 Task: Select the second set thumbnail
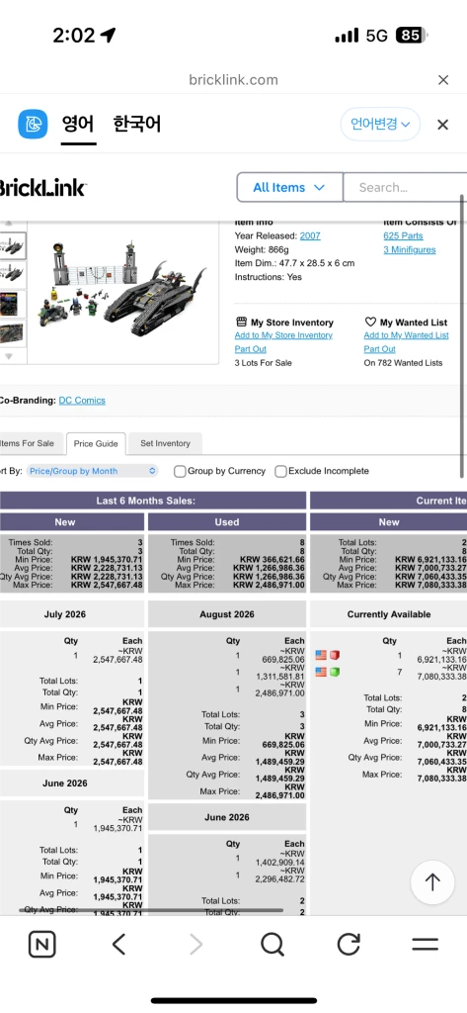click(x=13, y=274)
